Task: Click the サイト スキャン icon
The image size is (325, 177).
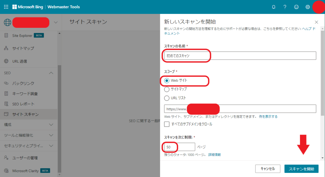Action: click(6, 114)
